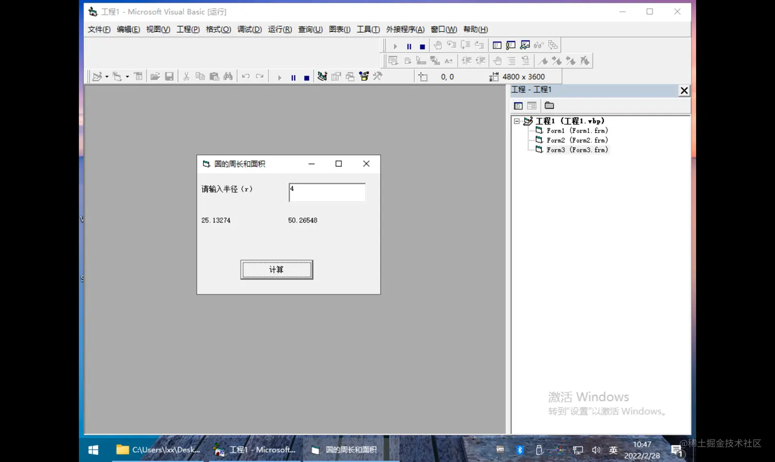The image size is (775, 462).
Task: Click the Quick Info icon in the Edit toolbar
Action: tap(421, 61)
